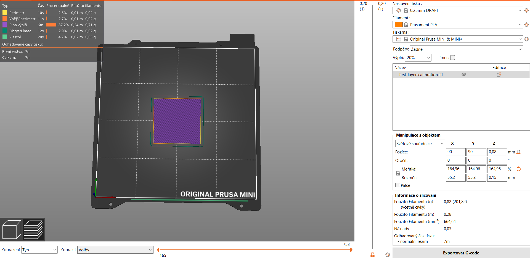Viewport: 530px width, 258px height.
Task: Hide first-layer-calibration.stl using the eye toggle
Action: pyautogui.click(x=463, y=75)
